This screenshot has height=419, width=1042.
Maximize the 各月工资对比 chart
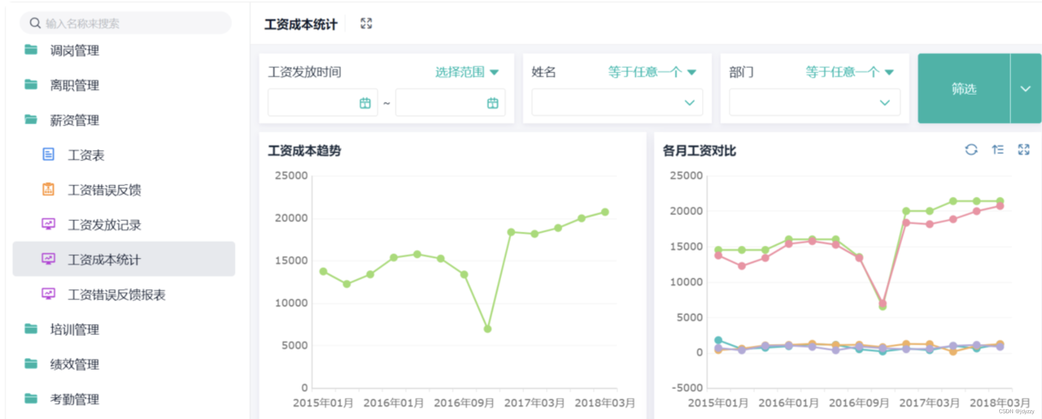pyautogui.click(x=1024, y=150)
